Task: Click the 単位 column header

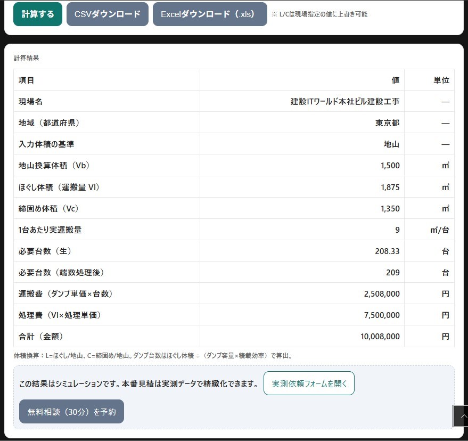Action: tap(441, 80)
